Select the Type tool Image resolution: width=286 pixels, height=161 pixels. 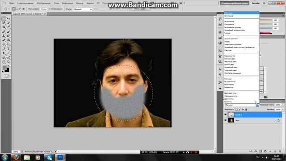(8, 49)
